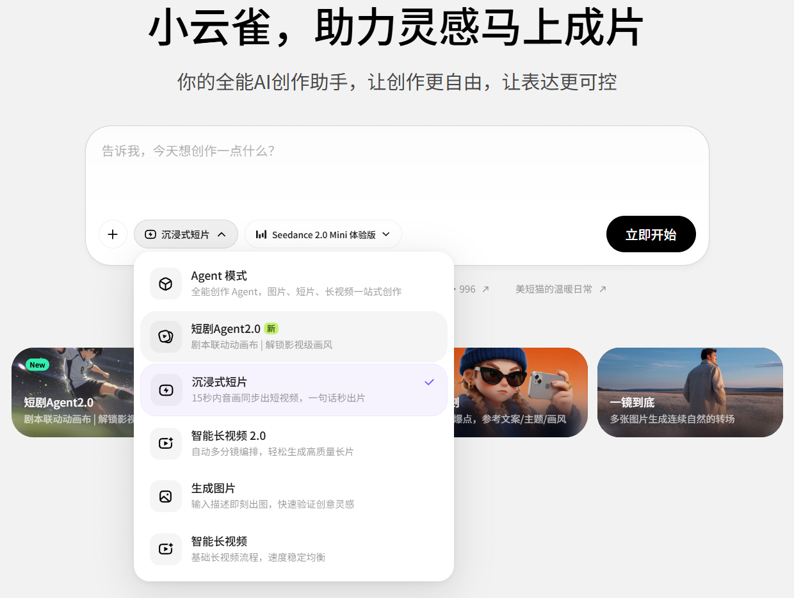Click the chevron arrow on Seedance dropdown
Image resolution: width=794 pixels, height=598 pixels.
[x=386, y=234]
